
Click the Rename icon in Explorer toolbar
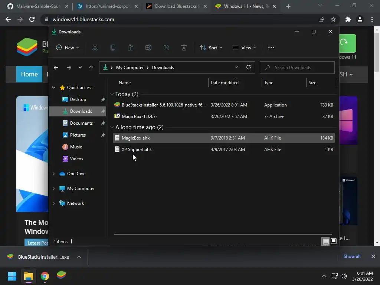(148, 48)
